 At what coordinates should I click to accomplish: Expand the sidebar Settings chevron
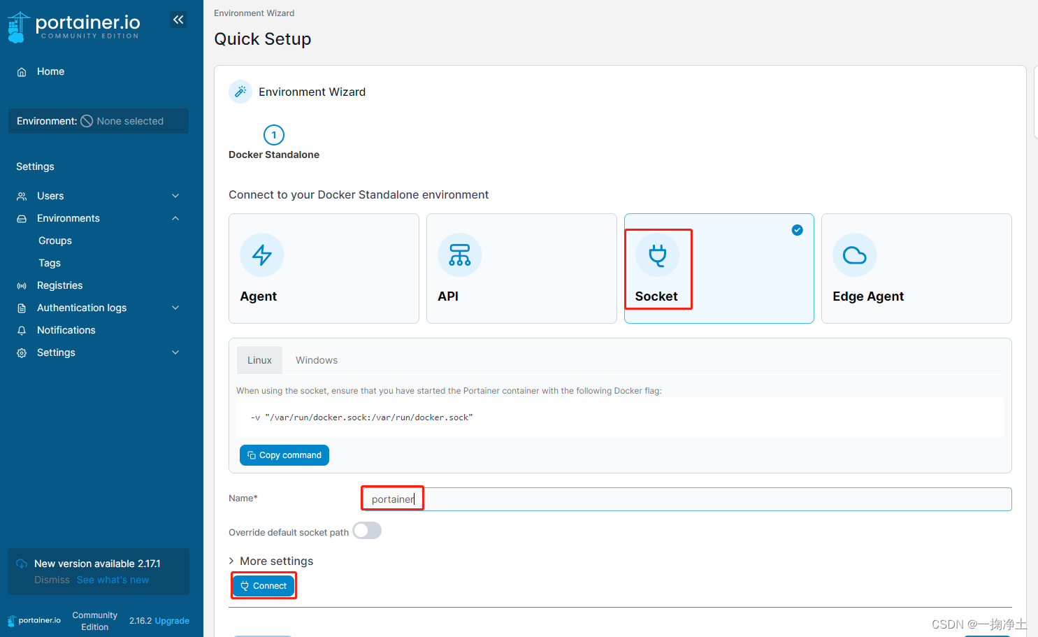coord(175,352)
